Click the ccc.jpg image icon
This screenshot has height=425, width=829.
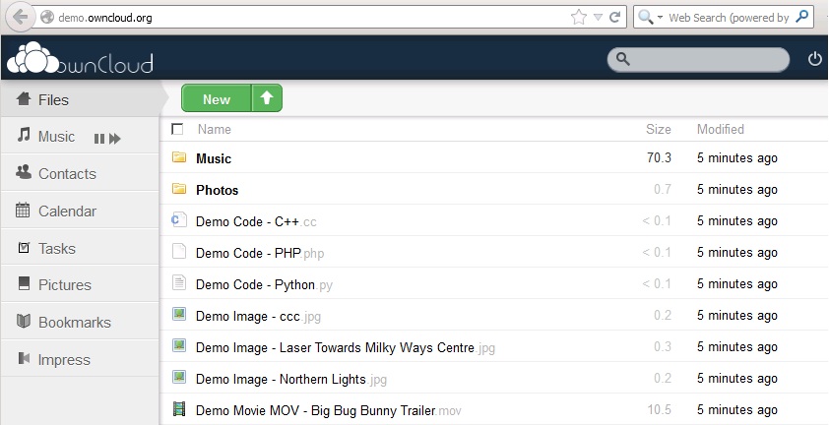[179, 314]
